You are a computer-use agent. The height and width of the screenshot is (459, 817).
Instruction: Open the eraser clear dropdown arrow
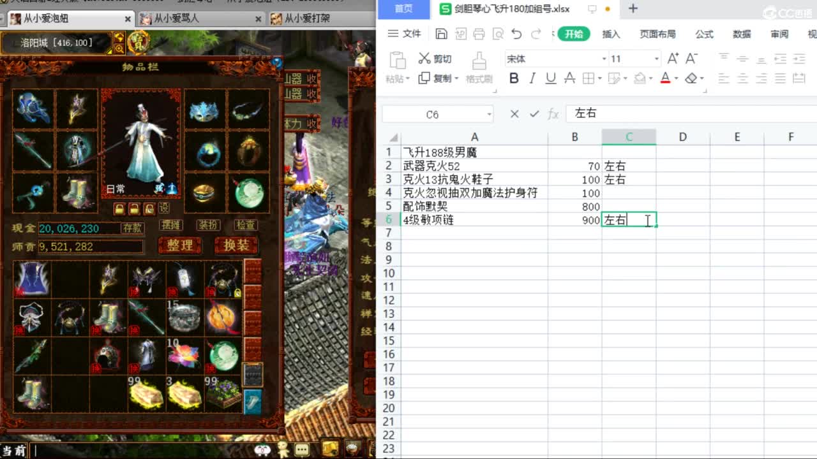coord(701,78)
